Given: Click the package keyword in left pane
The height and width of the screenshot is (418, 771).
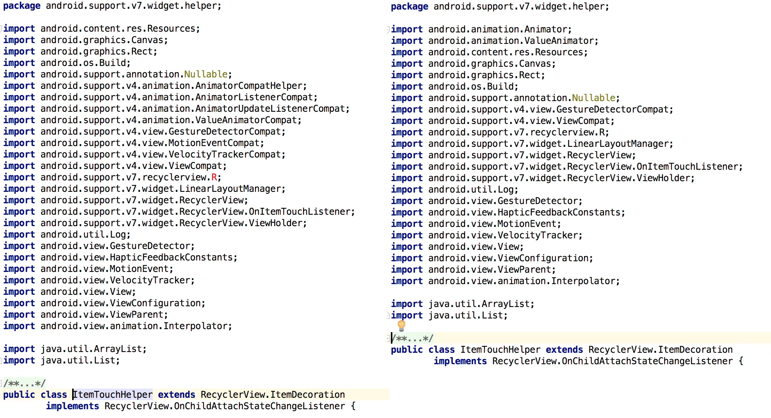Looking at the screenshot, I should pyautogui.click(x=22, y=6).
